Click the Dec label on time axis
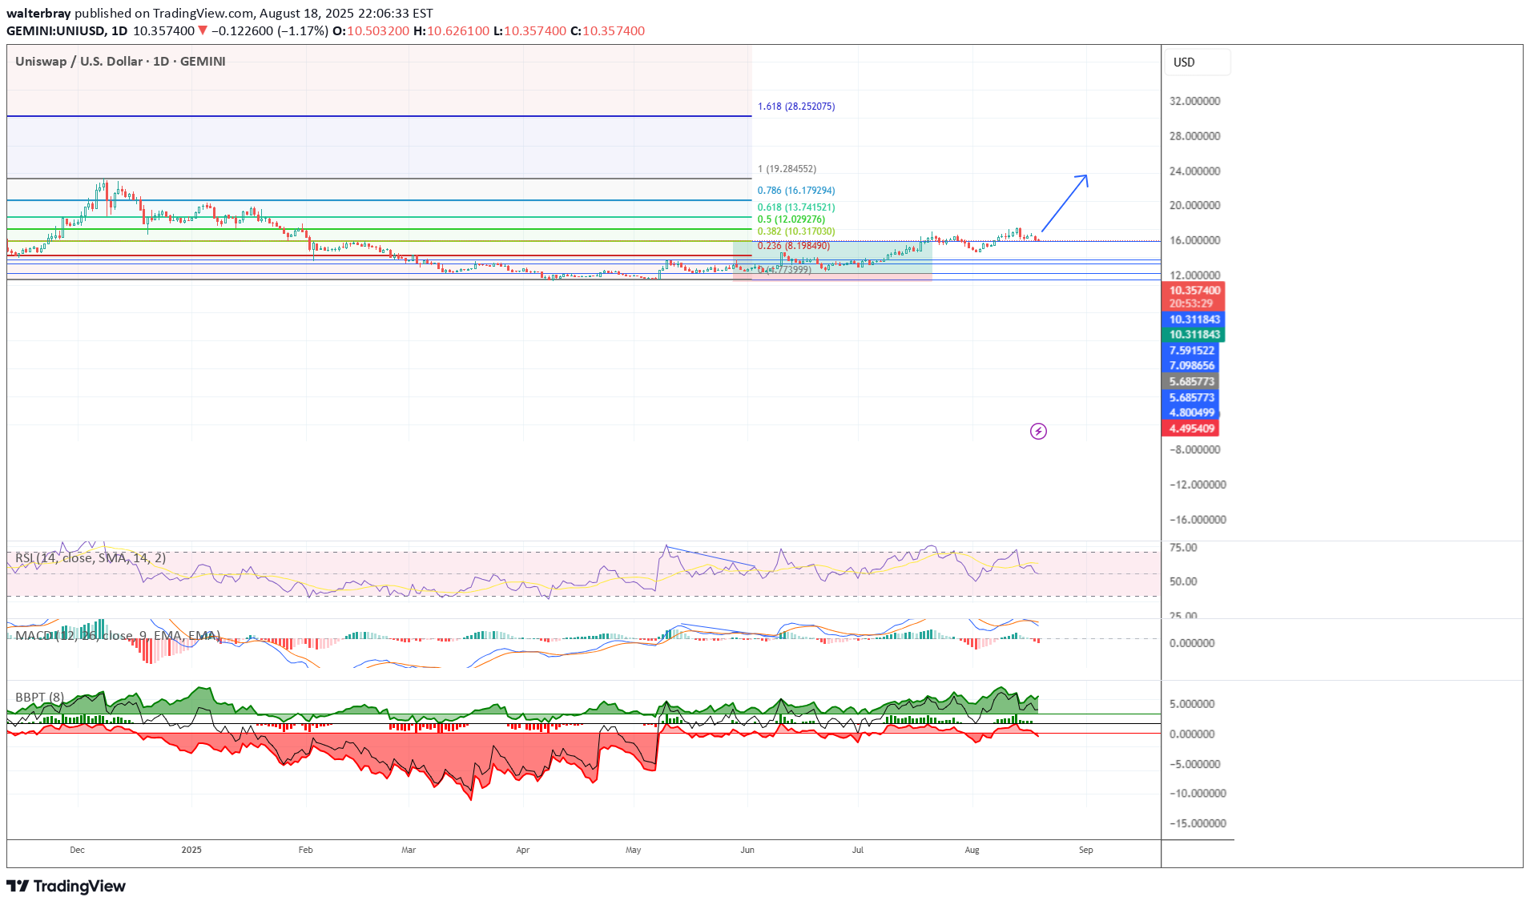Viewport: 1530px width, 905px height. tap(77, 850)
